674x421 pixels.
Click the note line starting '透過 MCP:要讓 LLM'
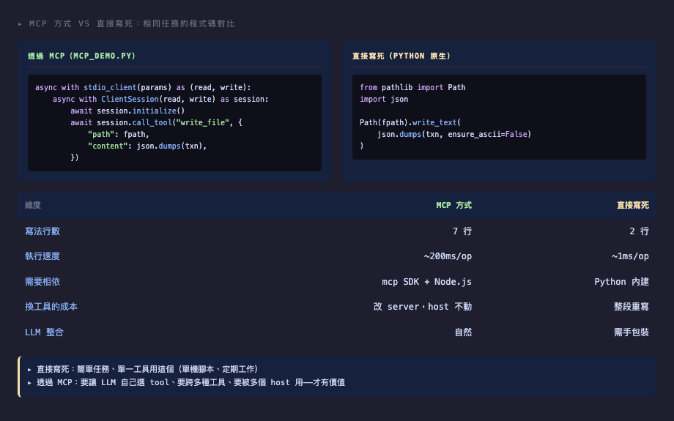pos(191,382)
